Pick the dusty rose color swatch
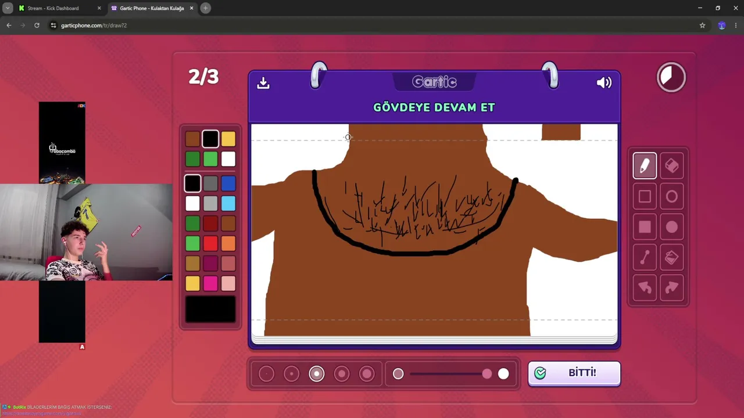This screenshot has width=744, height=418. tap(228, 264)
